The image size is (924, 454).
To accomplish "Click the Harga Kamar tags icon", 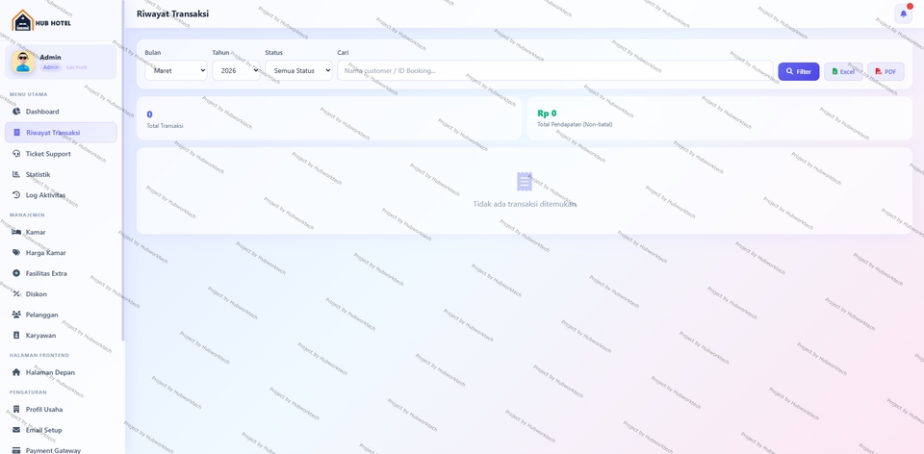I will point(16,253).
